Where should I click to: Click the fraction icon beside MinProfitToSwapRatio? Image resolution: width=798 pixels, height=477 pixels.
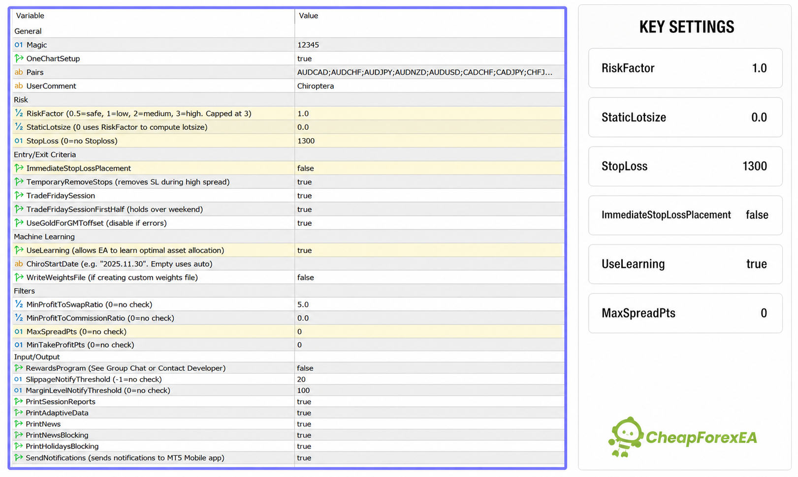19,304
